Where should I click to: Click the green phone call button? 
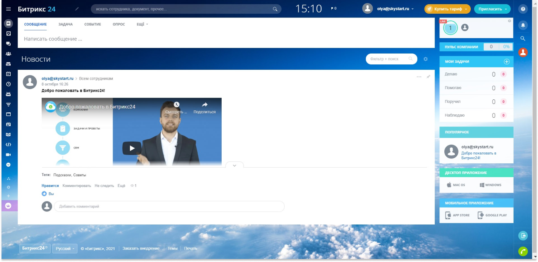tap(523, 251)
